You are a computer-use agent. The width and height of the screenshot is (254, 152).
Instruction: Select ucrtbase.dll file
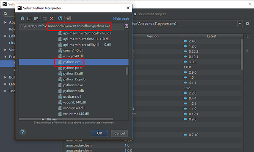pyautogui.click(x=72, y=96)
